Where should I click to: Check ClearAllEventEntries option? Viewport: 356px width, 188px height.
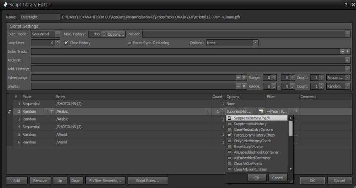(229, 169)
